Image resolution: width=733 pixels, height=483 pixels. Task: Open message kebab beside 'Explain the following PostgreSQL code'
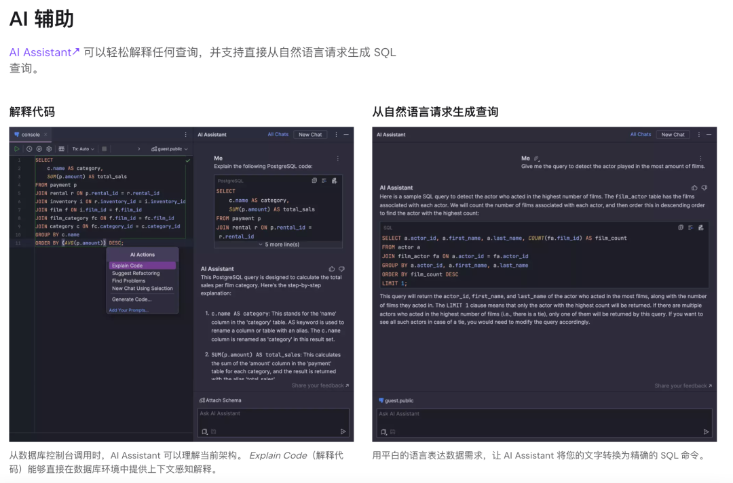click(338, 159)
